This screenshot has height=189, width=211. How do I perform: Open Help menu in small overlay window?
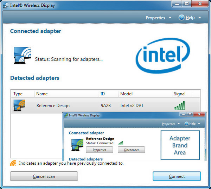click(192, 124)
